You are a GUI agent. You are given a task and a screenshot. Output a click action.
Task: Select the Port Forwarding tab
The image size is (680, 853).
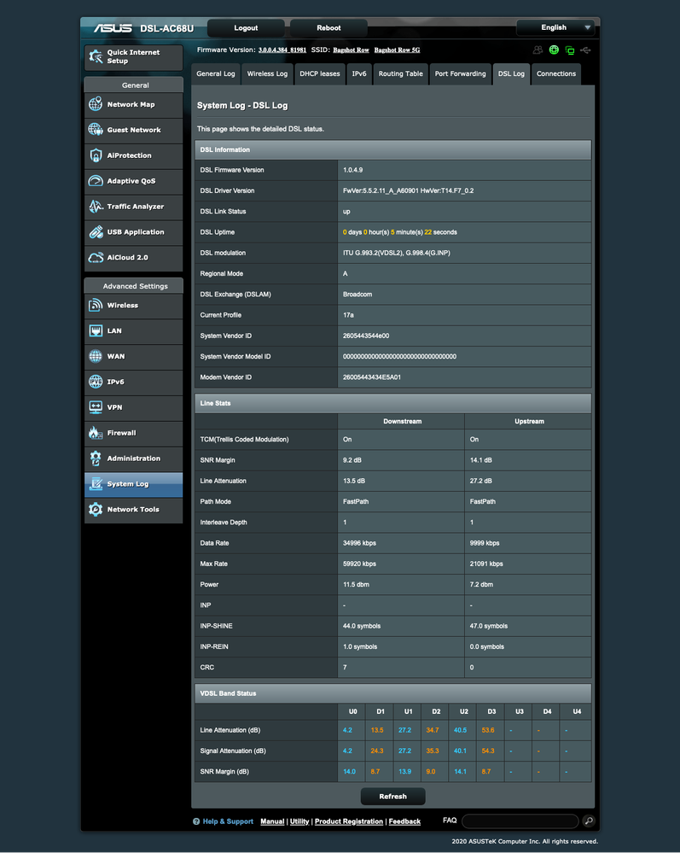point(461,74)
